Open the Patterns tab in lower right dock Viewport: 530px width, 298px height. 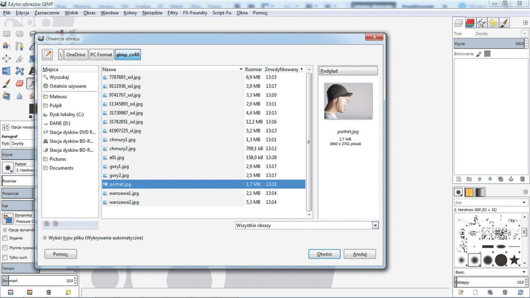469,192
